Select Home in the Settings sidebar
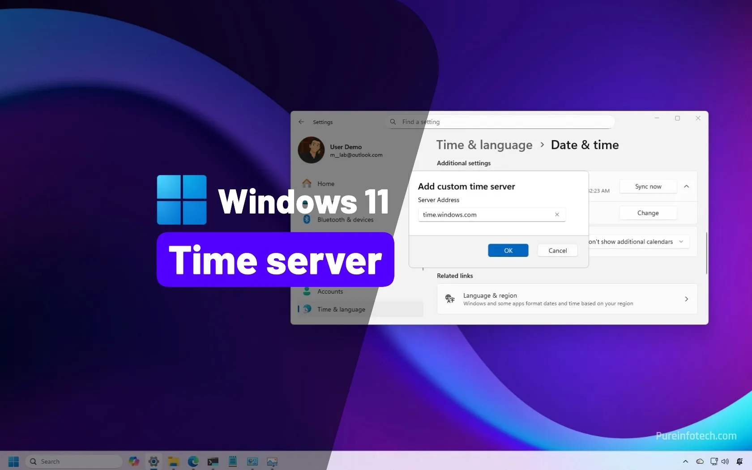 click(325, 184)
